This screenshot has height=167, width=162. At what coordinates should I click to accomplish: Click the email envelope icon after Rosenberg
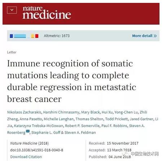[28, 131]
